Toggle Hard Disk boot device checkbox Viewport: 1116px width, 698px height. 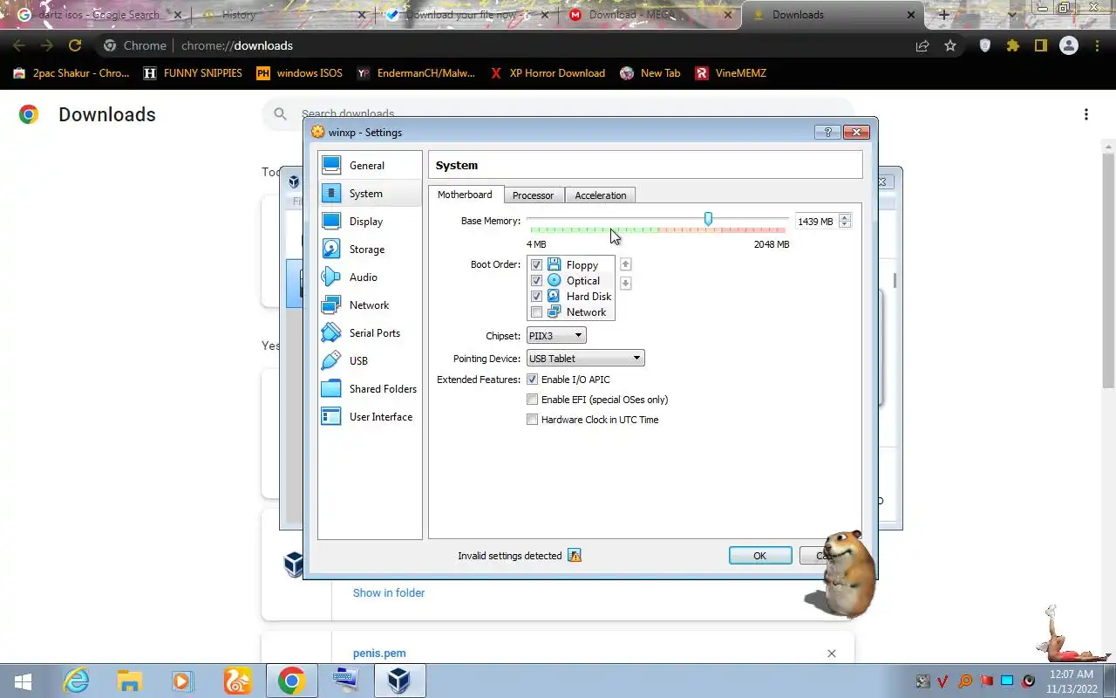coord(536,297)
